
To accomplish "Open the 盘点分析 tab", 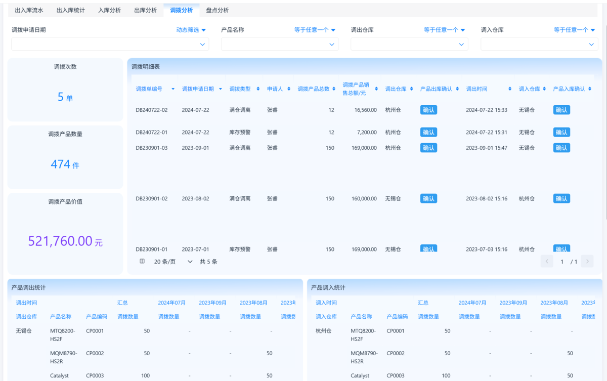I will click(217, 10).
